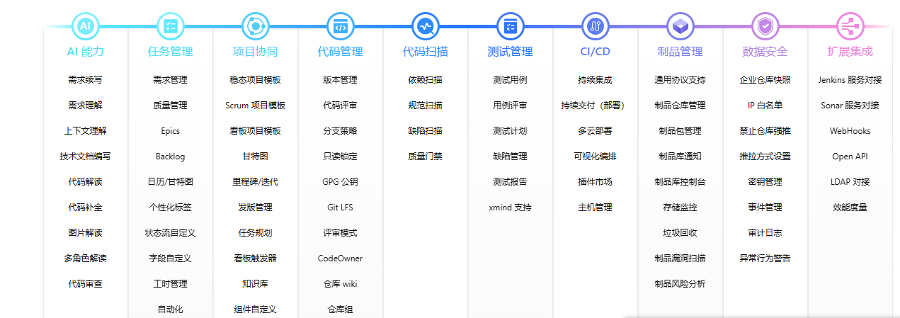Screen dimensions: 900x318
Task: Click CodeOwner item
Action: (340, 259)
